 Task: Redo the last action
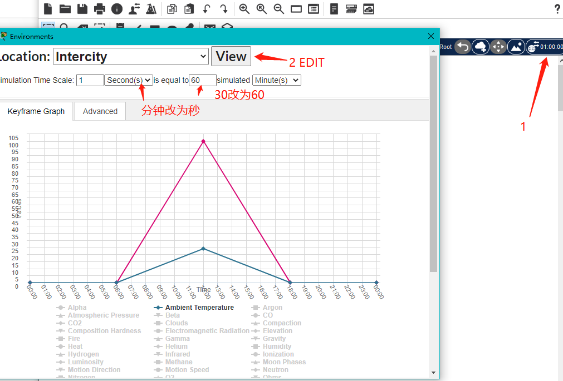coord(224,8)
